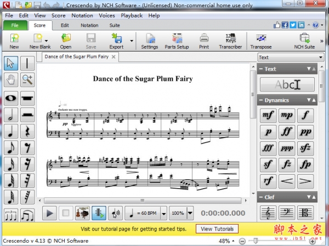
Task: Choose the half note tool
Action: [11, 115]
